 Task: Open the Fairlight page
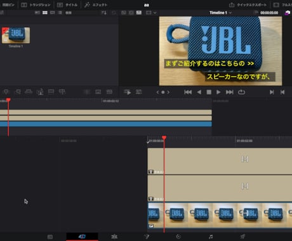[x=211, y=237]
